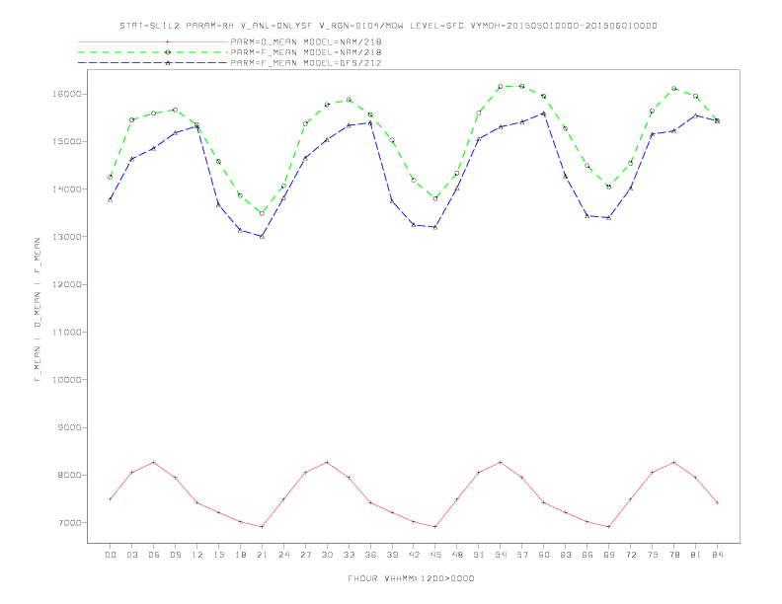Click the red plus marker in the legend
Viewport: 782px width, 604px height.
pyautogui.click(x=168, y=41)
